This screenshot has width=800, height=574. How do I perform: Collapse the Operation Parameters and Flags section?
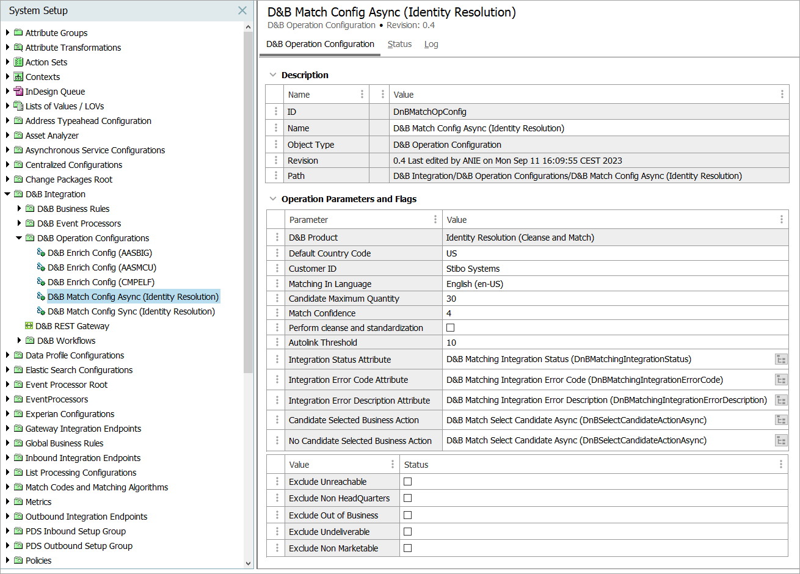point(273,199)
